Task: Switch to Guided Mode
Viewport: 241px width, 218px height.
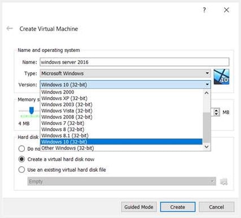Action: pyautogui.click(x=139, y=207)
